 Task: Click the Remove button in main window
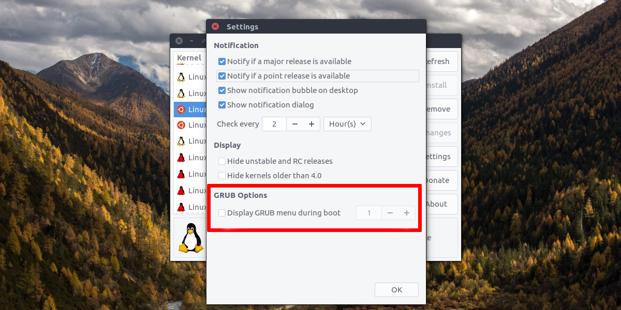coord(441,109)
